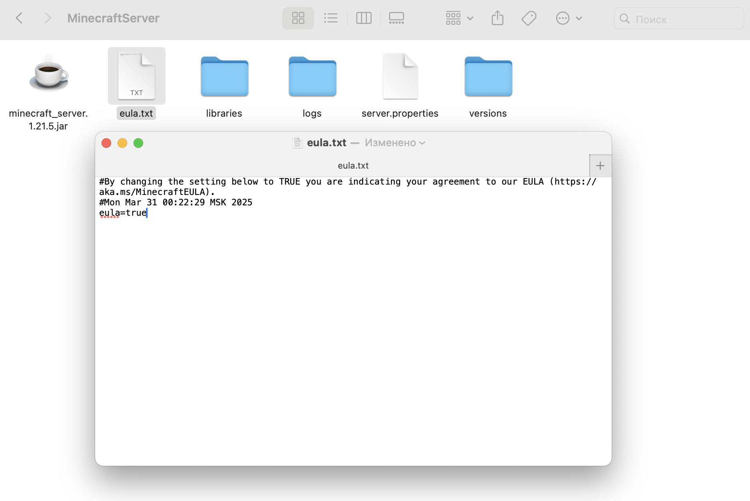Select the server.properties file icon
Viewport: 750px width, 501px height.
pos(400,76)
